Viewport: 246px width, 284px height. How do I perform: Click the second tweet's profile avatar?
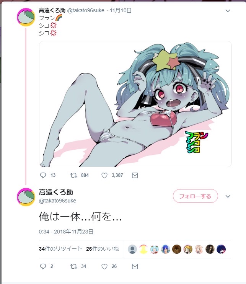(x=26, y=197)
